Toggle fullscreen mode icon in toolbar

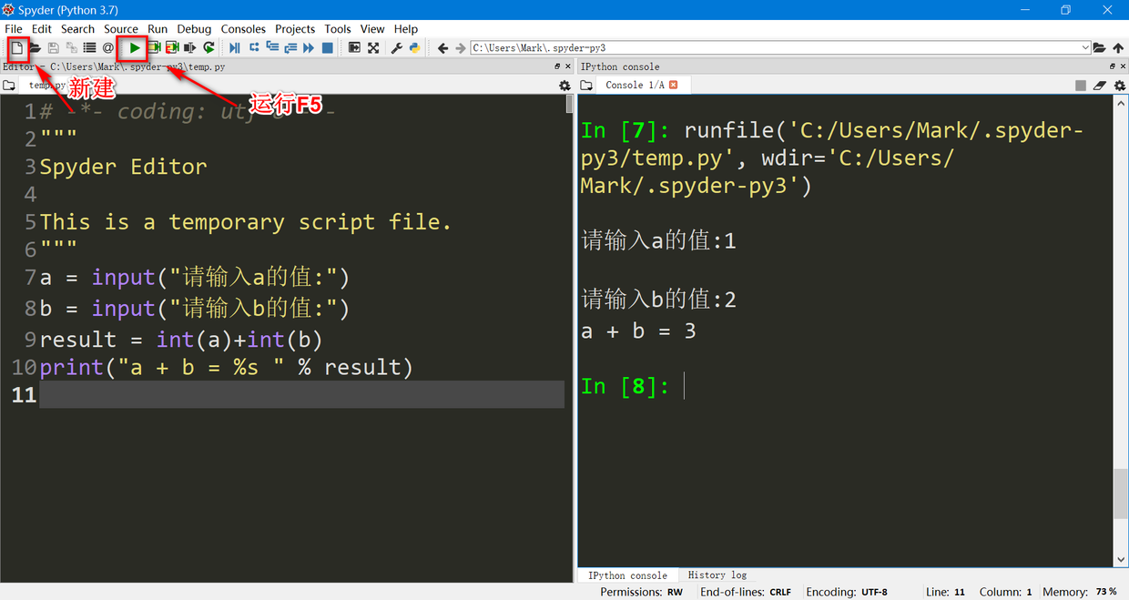[373, 47]
